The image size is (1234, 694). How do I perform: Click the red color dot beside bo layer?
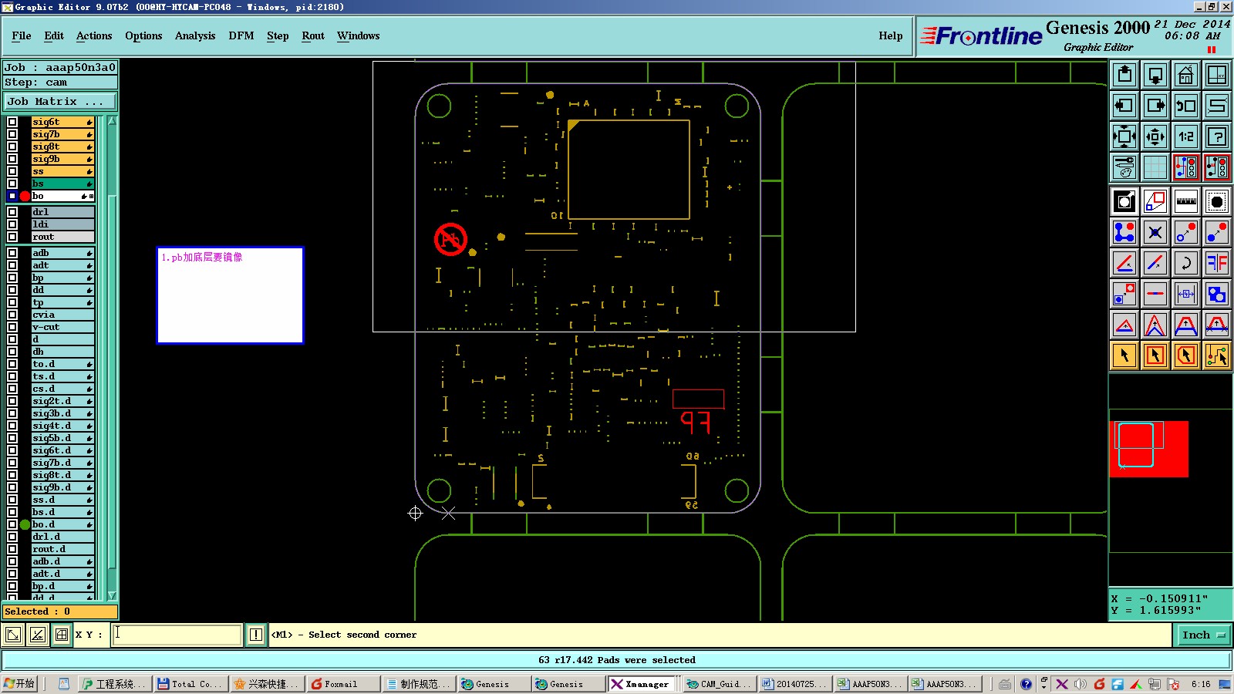pyautogui.click(x=25, y=196)
